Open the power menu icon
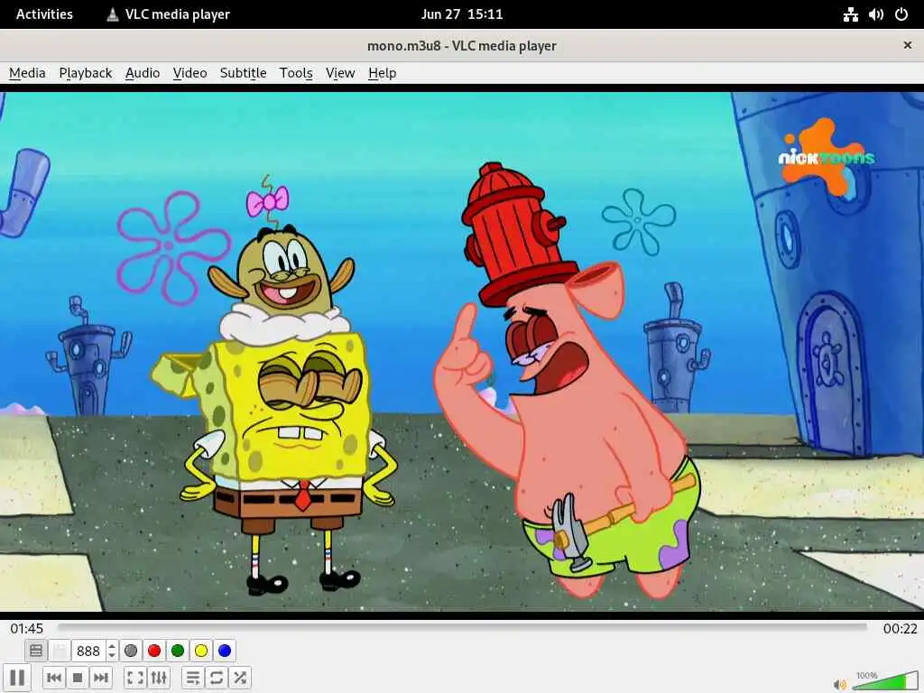This screenshot has width=924, height=693. [901, 14]
